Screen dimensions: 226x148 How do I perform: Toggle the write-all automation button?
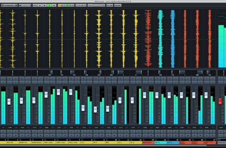pyautogui.click(x=70, y=5)
